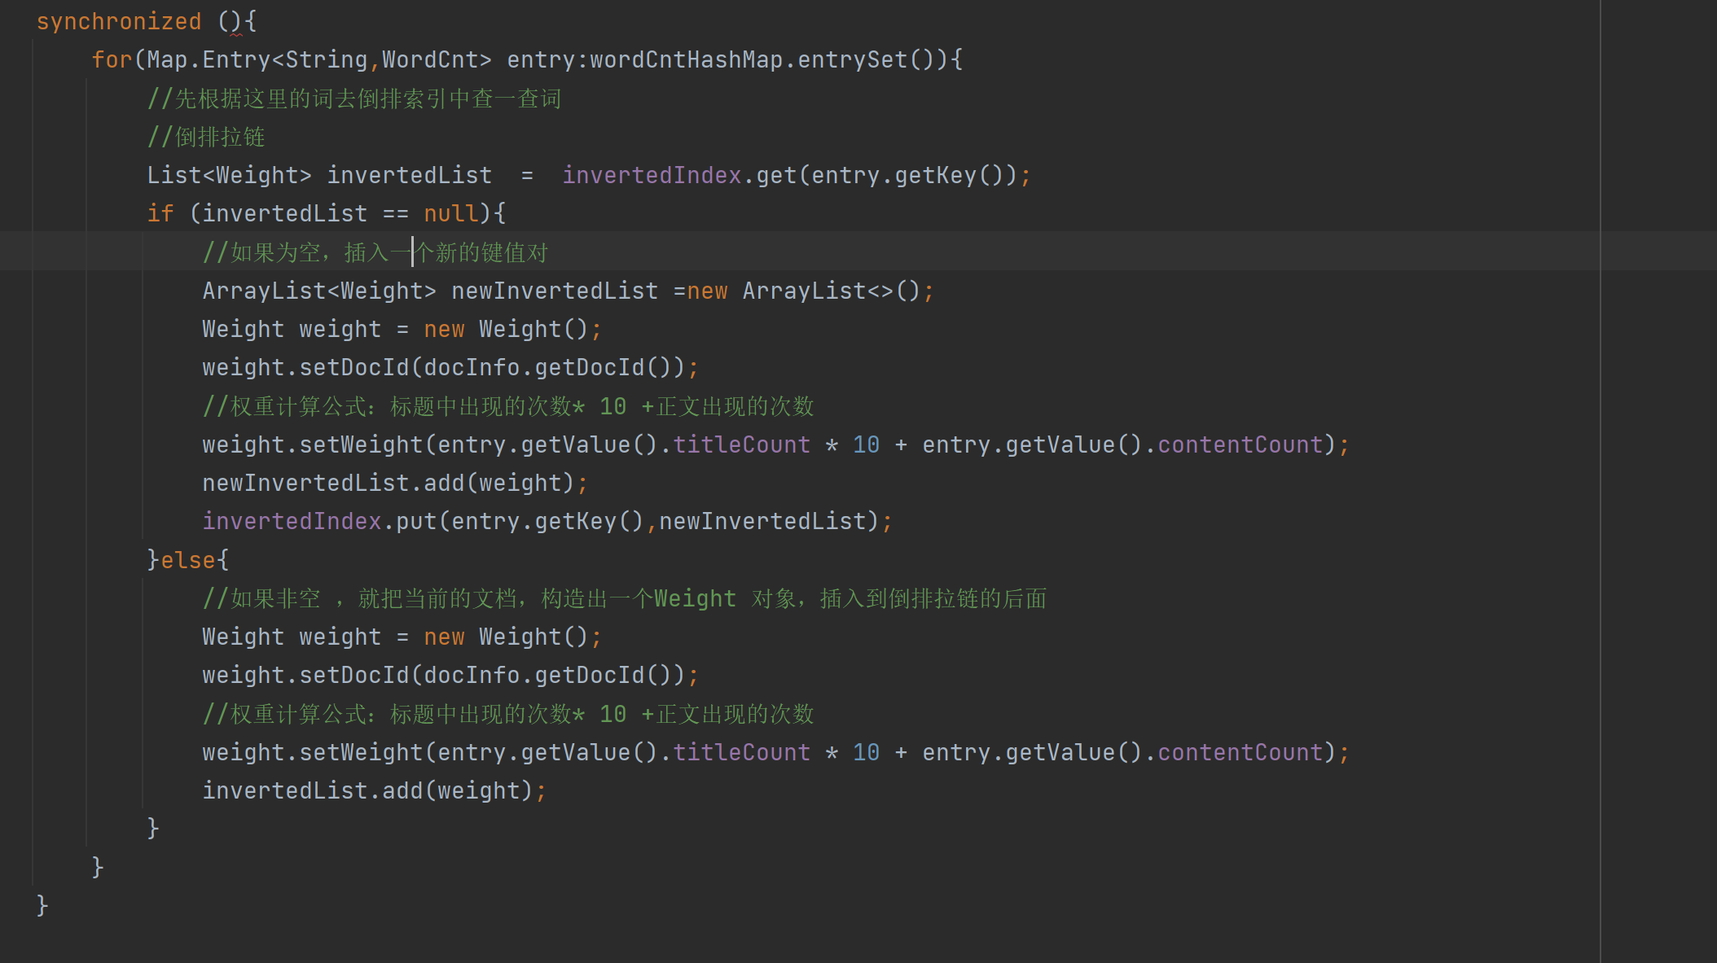
Task: Click the number 10 in the first setWeight call
Action: 866,444
